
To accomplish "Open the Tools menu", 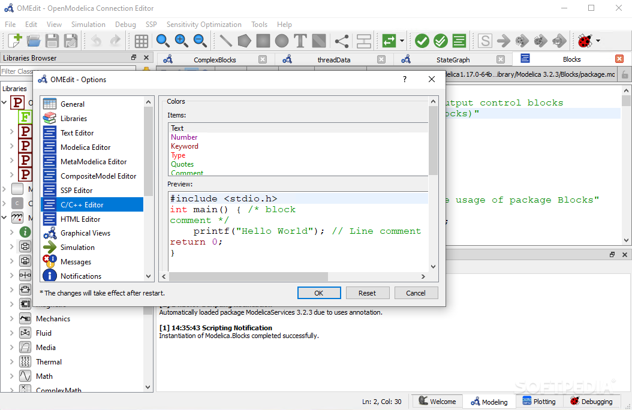I will (259, 25).
